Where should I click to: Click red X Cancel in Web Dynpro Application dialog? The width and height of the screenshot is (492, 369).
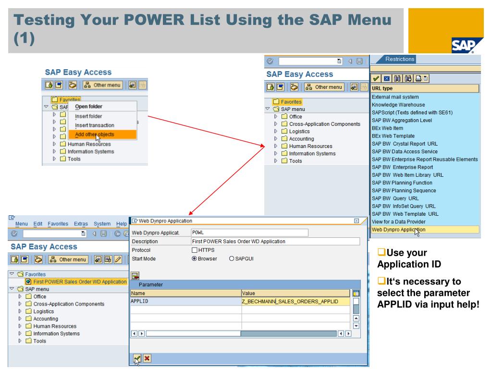coord(147,358)
